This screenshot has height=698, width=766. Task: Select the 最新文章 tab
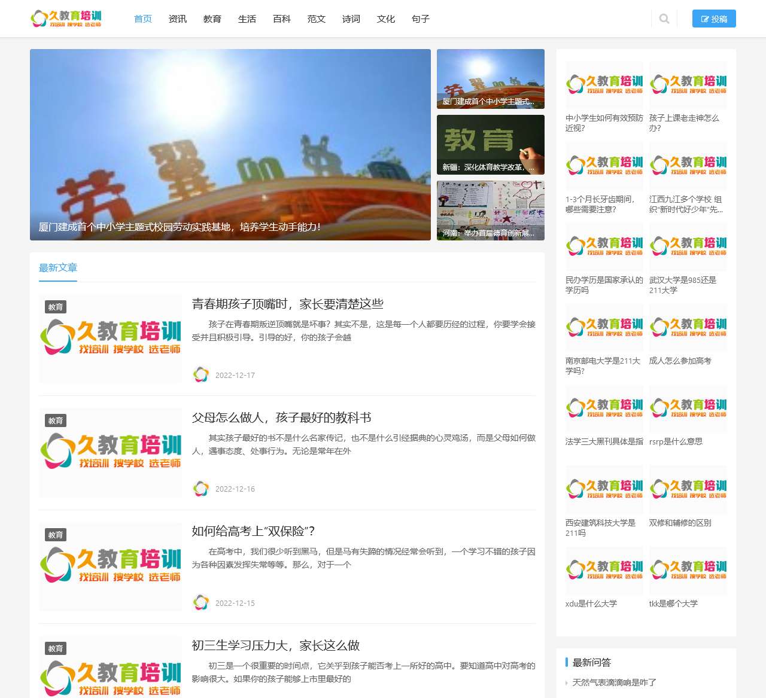pyautogui.click(x=58, y=267)
